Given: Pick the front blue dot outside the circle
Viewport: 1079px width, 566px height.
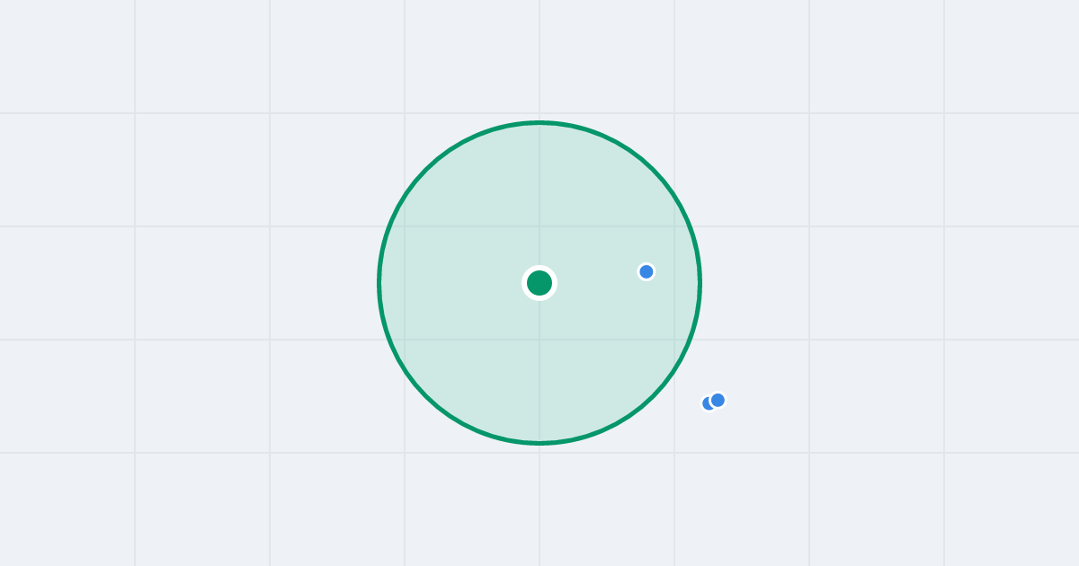Looking at the screenshot, I should point(718,400).
